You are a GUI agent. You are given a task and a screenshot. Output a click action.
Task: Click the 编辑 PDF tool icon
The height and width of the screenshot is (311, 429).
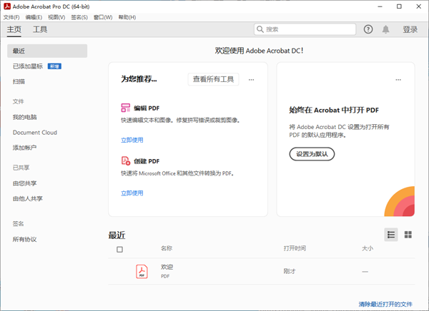click(126, 108)
